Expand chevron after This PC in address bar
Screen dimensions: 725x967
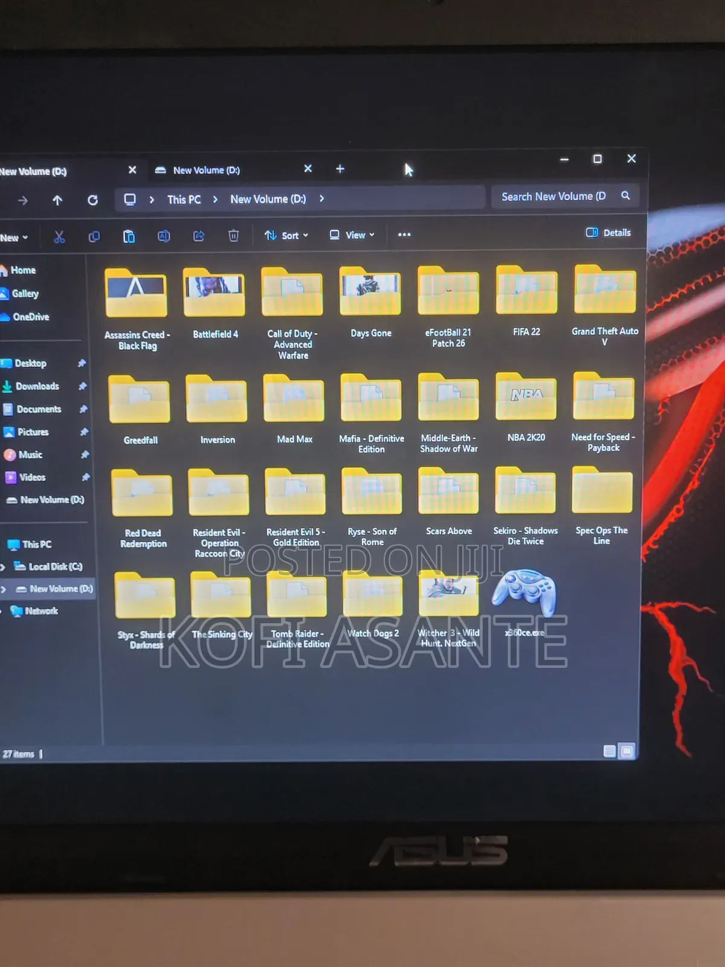215,199
